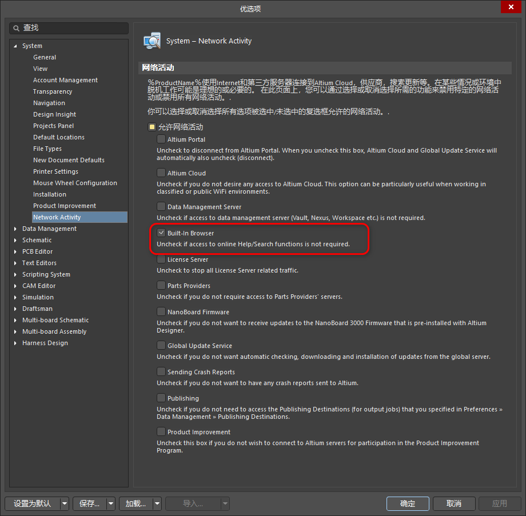
Task: Open Projects Panel page
Action: [x=53, y=126]
